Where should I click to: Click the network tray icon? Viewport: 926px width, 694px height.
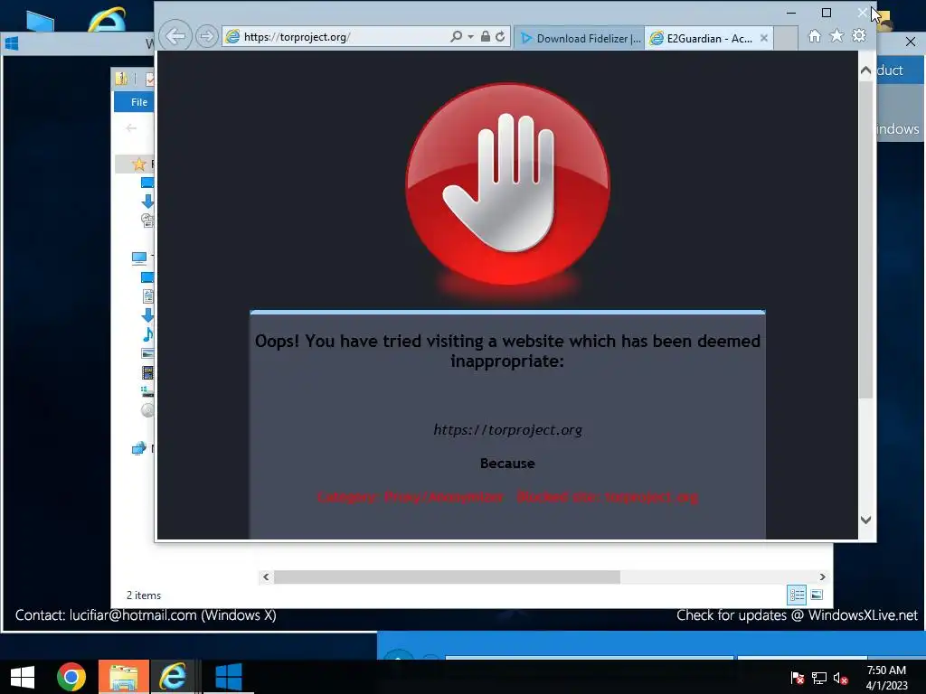pos(818,678)
